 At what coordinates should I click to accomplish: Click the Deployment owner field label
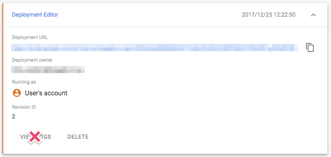[32, 60]
